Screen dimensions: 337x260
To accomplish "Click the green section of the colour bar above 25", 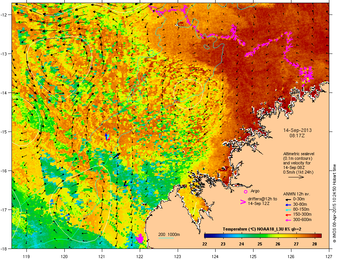I will [x=260, y=236].
